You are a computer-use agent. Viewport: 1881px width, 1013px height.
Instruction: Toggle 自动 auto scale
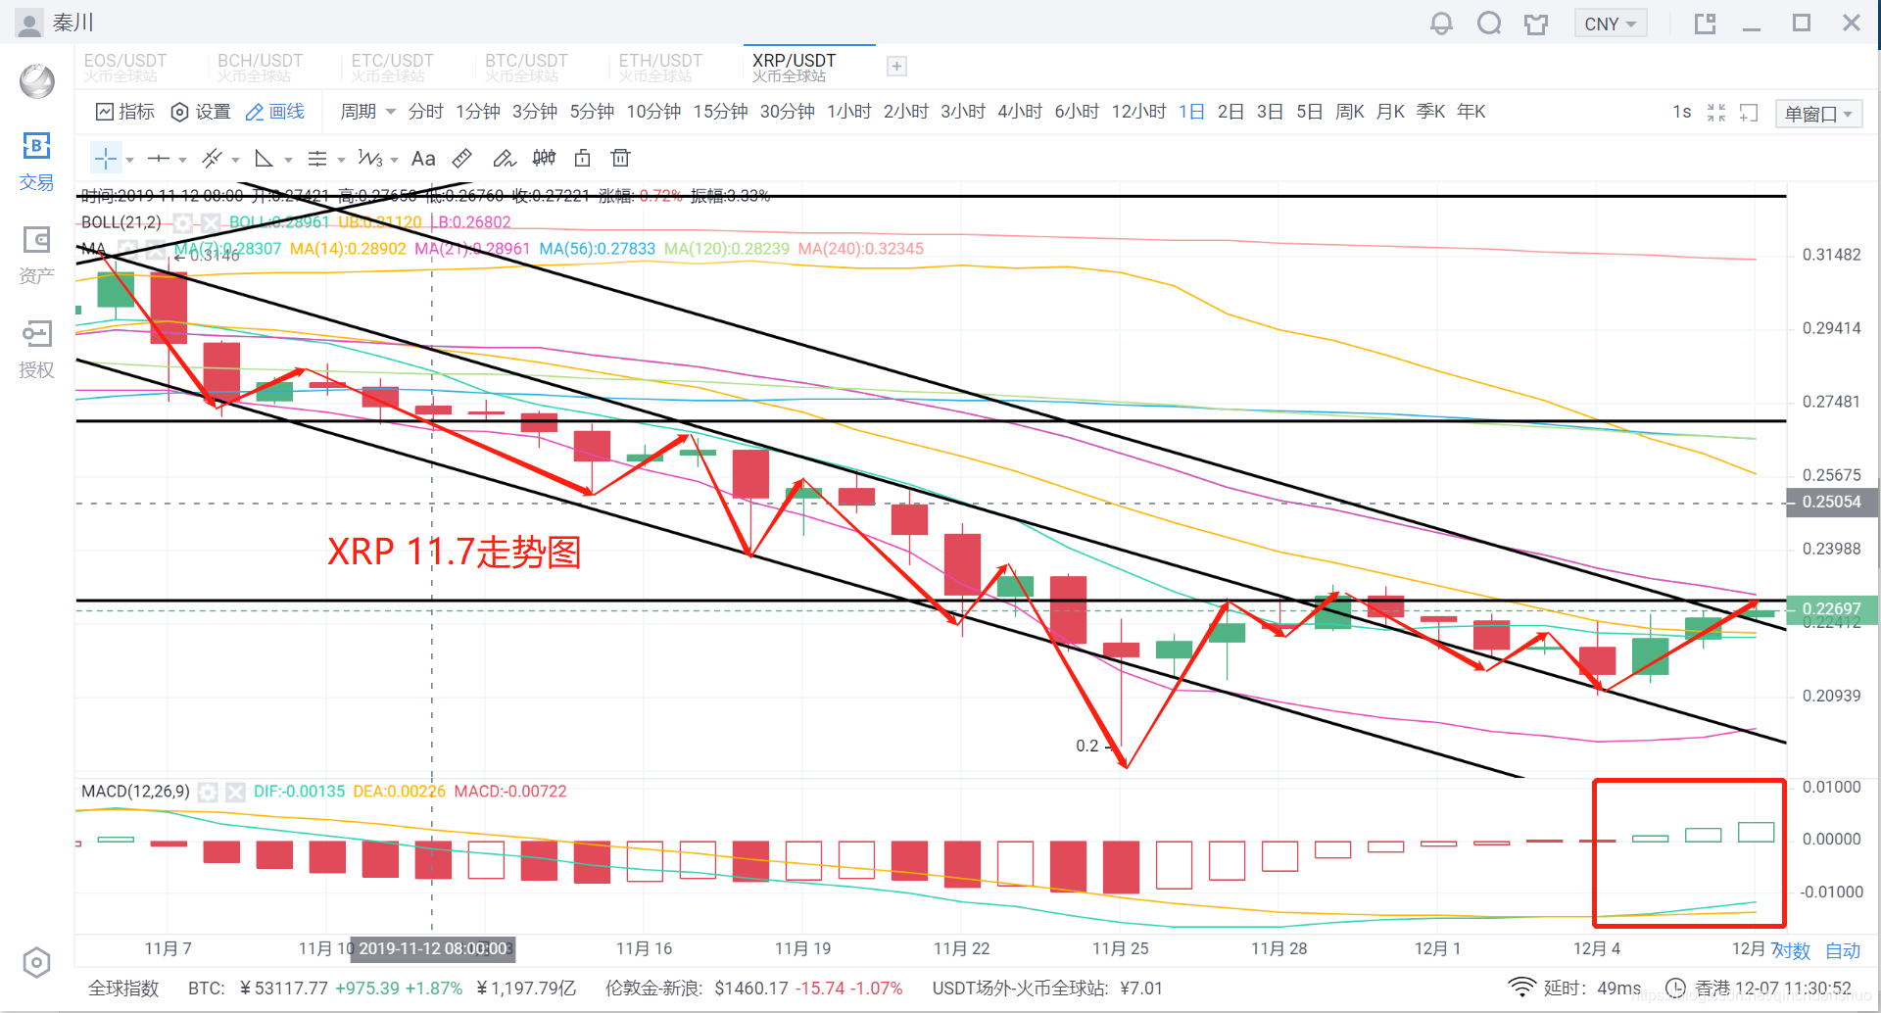click(x=1843, y=951)
